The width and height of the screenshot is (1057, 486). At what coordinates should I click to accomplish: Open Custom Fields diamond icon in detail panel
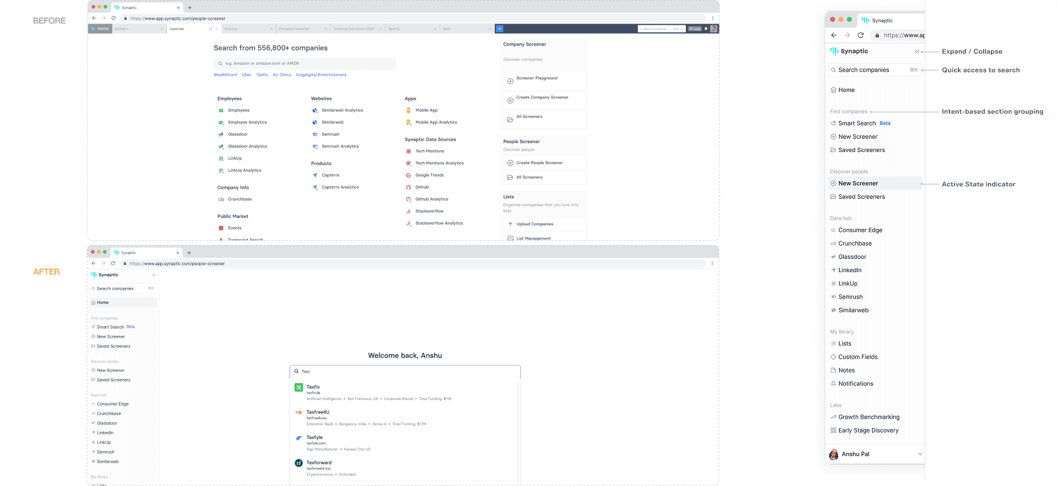[833, 357]
